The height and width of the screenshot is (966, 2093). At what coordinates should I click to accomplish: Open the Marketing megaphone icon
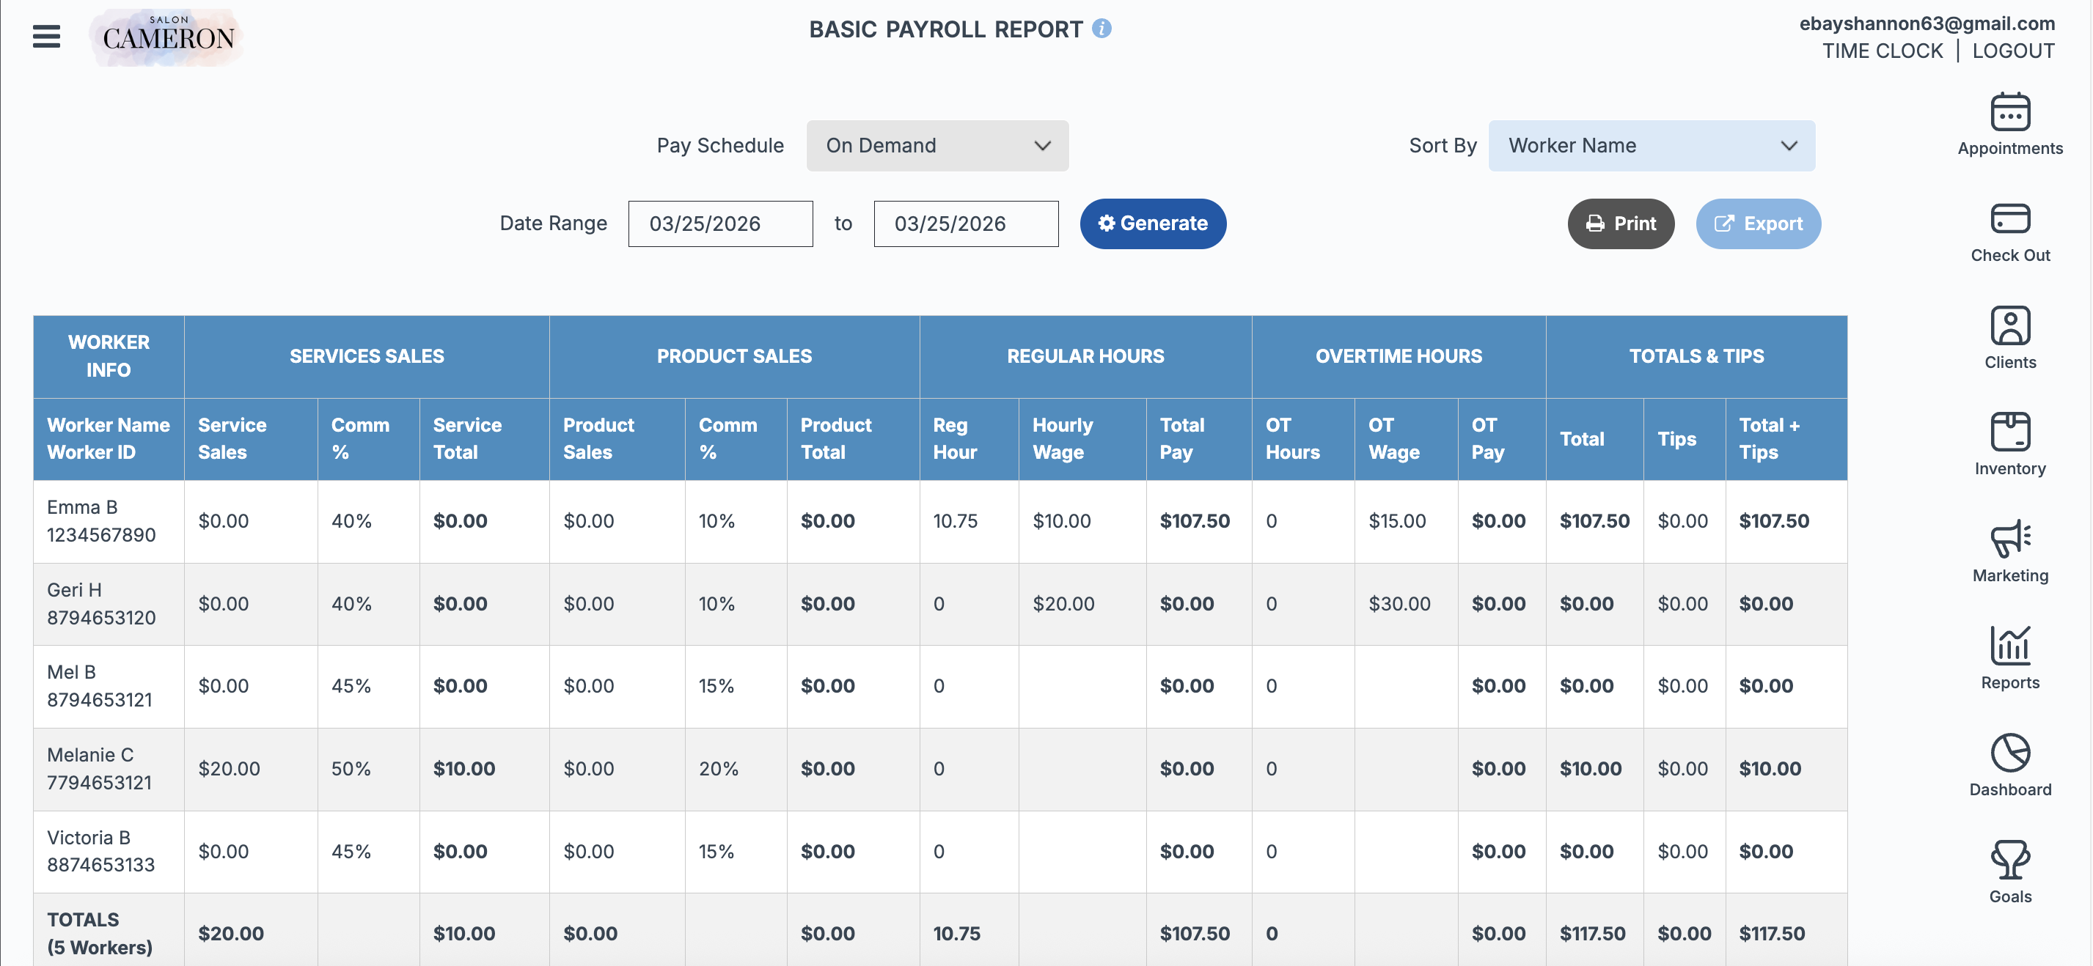pos(2009,539)
